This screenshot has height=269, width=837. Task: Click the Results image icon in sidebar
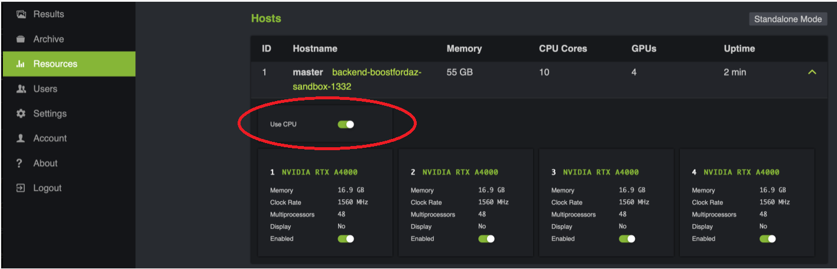coord(21,14)
